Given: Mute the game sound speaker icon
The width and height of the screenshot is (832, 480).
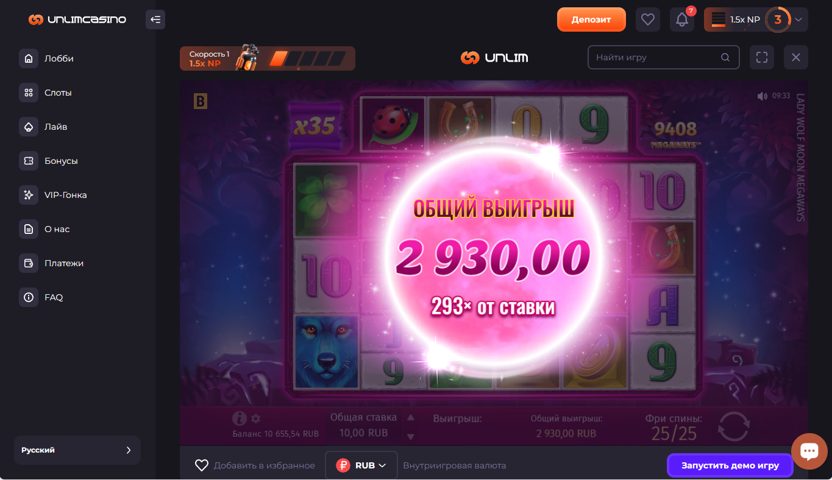Looking at the screenshot, I should coord(762,96).
